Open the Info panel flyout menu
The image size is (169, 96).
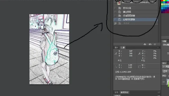pos(159,47)
